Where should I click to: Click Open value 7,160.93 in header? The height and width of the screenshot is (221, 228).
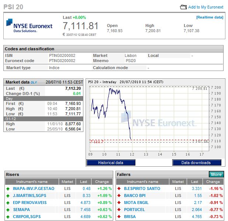pyautogui.click(x=115, y=31)
